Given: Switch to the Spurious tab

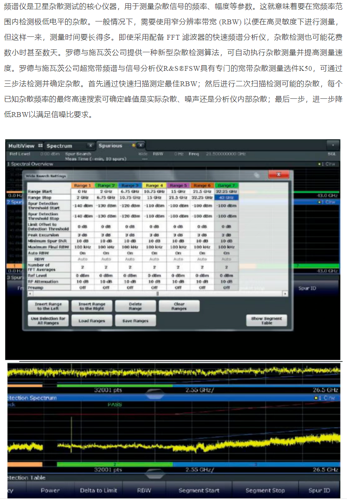Looking at the screenshot, I should click(x=110, y=146).
